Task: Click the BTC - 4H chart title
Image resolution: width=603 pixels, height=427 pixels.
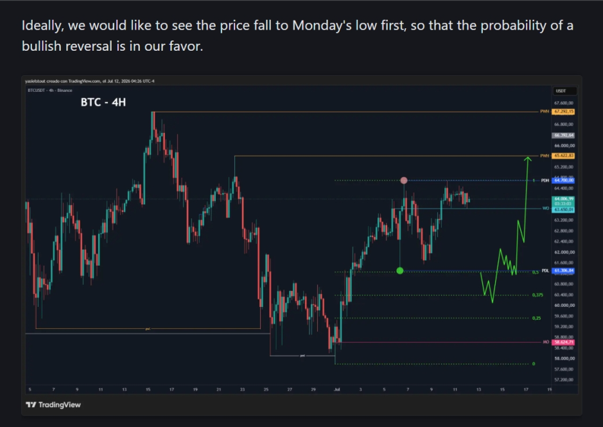Action: pyautogui.click(x=103, y=102)
